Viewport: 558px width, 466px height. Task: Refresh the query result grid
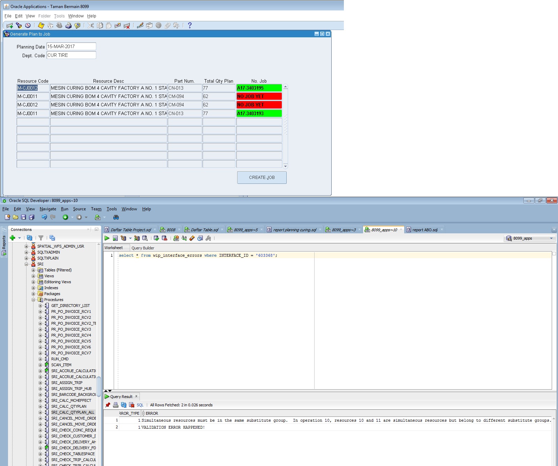(124, 405)
